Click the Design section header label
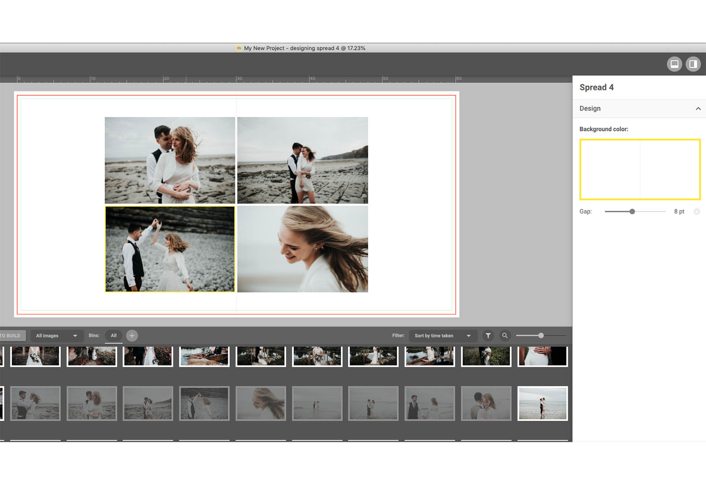Image resolution: width=706 pixels, height=485 pixels. (590, 108)
